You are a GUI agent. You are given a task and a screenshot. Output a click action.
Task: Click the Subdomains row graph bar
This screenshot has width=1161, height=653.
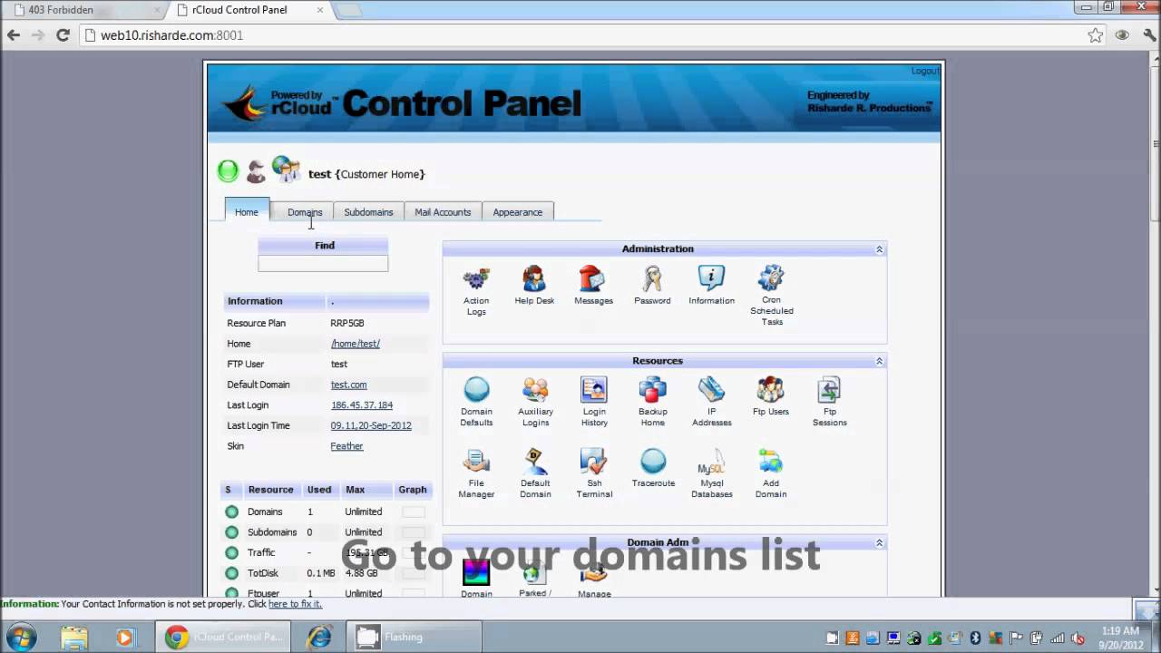(x=413, y=532)
